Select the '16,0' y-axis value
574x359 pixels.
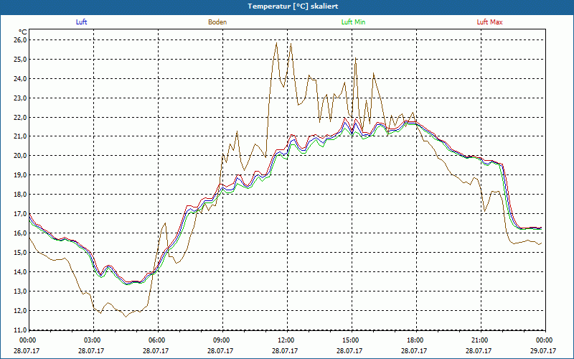pos(21,233)
